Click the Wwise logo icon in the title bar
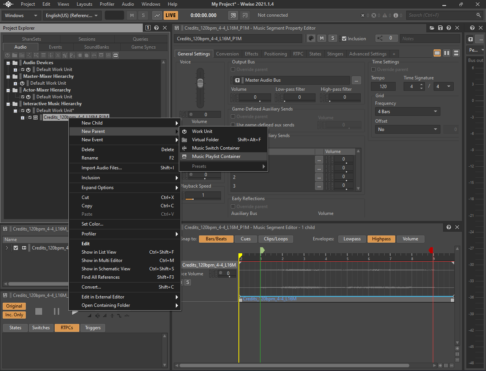The image size is (486, 371). tap(8, 4)
